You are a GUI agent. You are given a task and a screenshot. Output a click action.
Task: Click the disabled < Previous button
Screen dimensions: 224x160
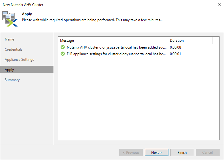(131, 153)
